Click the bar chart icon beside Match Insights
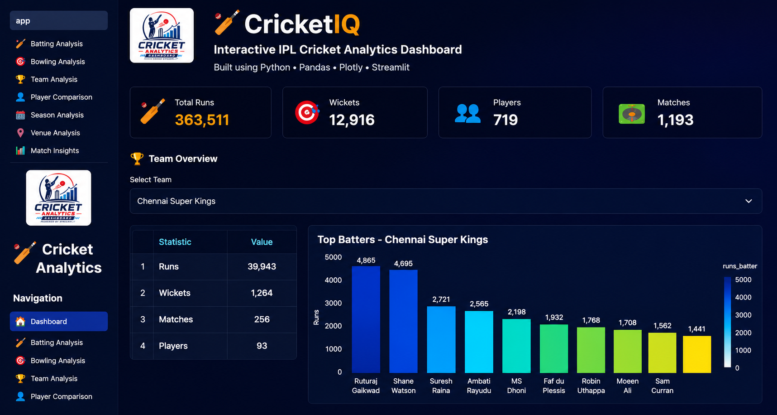This screenshot has height=415, width=777. point(20,150)
